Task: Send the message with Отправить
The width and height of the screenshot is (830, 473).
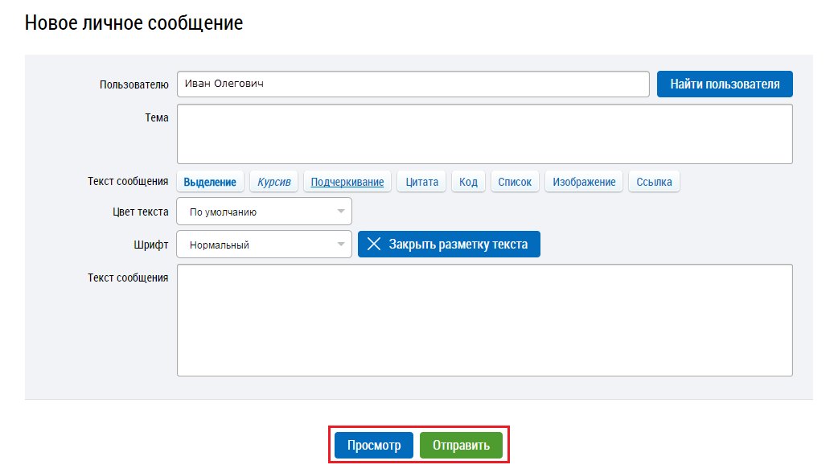Action: tap(461, 445)
